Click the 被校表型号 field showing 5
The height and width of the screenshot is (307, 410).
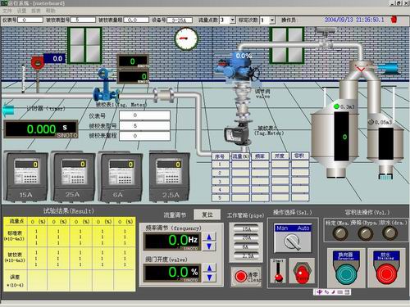144,125
